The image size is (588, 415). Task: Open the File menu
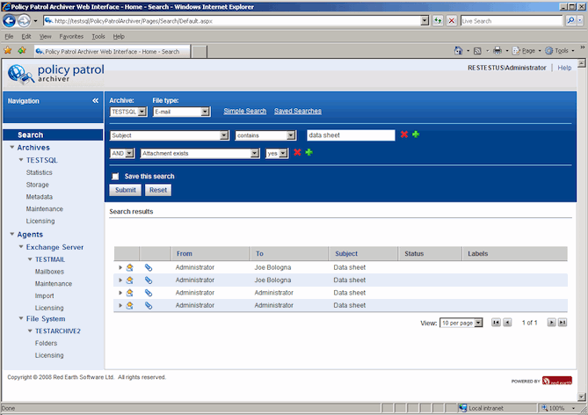[x=9, y=36]
